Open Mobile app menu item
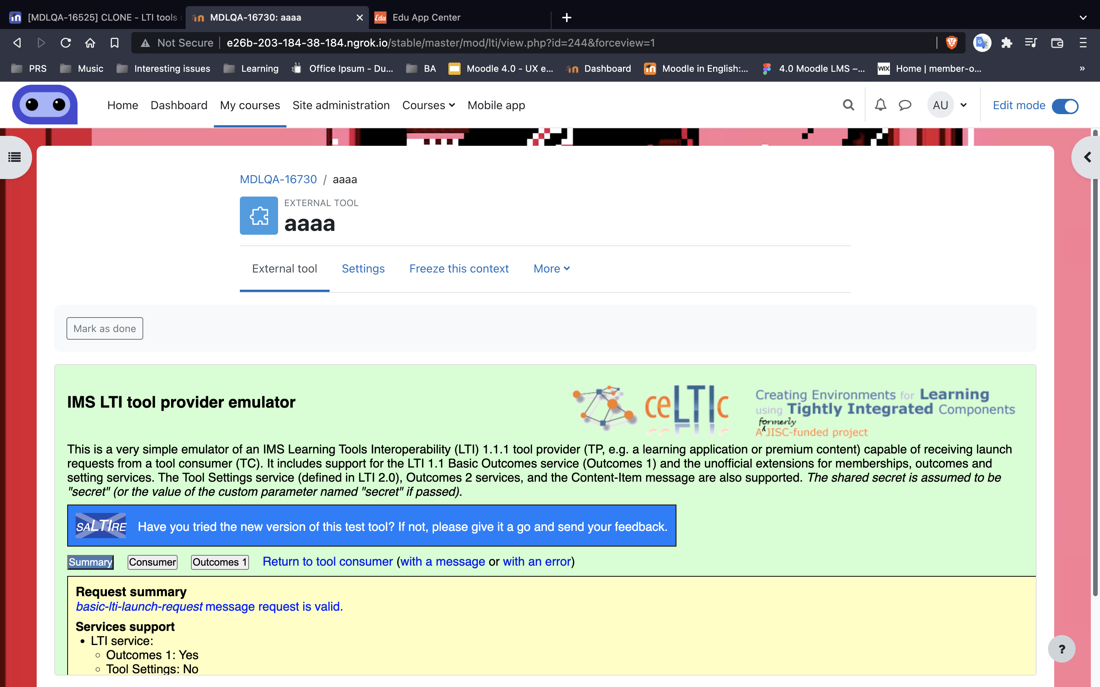 (x=496, y=105)
